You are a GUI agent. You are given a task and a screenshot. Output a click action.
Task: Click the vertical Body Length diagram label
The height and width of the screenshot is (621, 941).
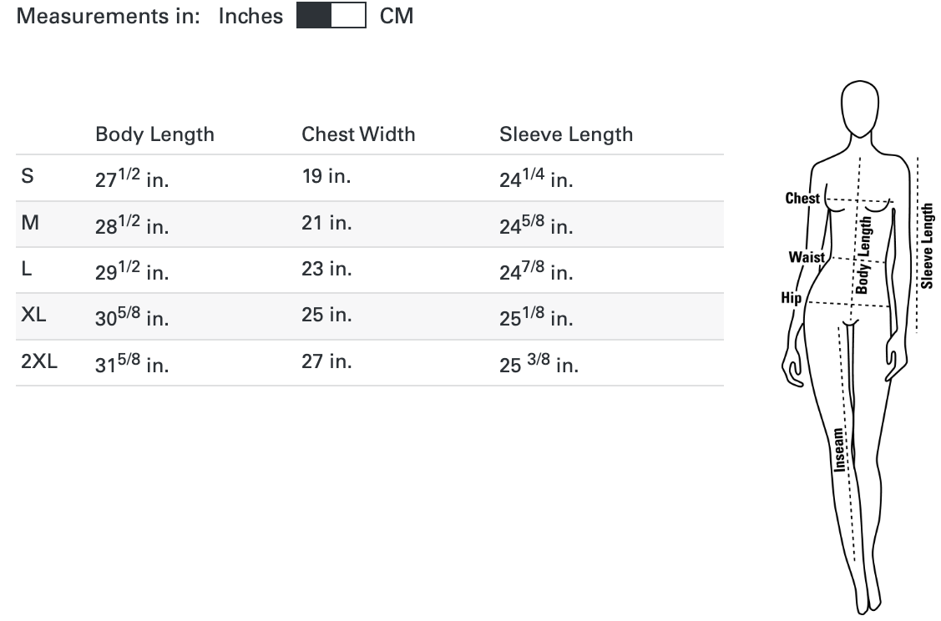(x=863, y=255)
